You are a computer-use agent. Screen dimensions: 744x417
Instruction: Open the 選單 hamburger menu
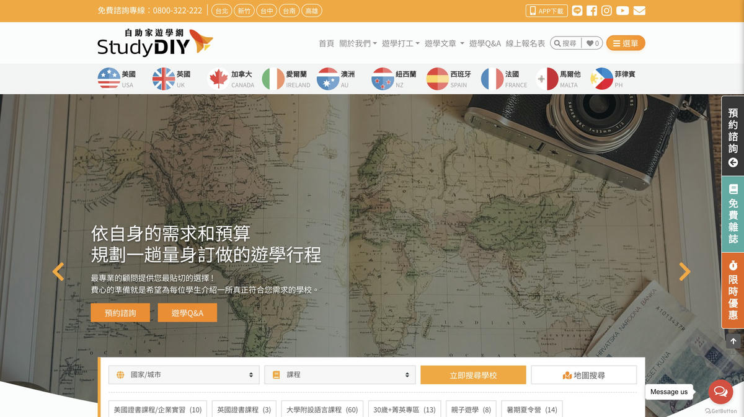click(625, 43)
